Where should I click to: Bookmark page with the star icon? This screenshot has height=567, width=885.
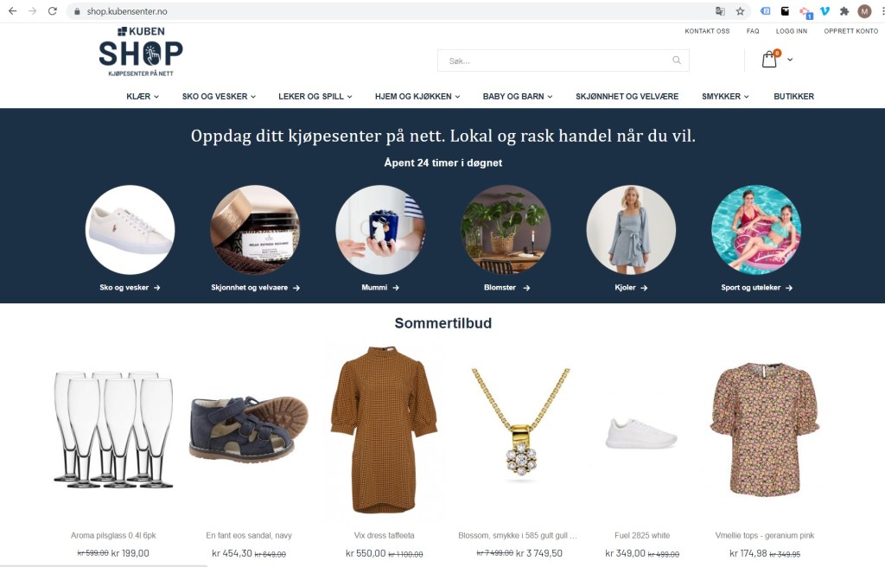click(x=740, y=11)
